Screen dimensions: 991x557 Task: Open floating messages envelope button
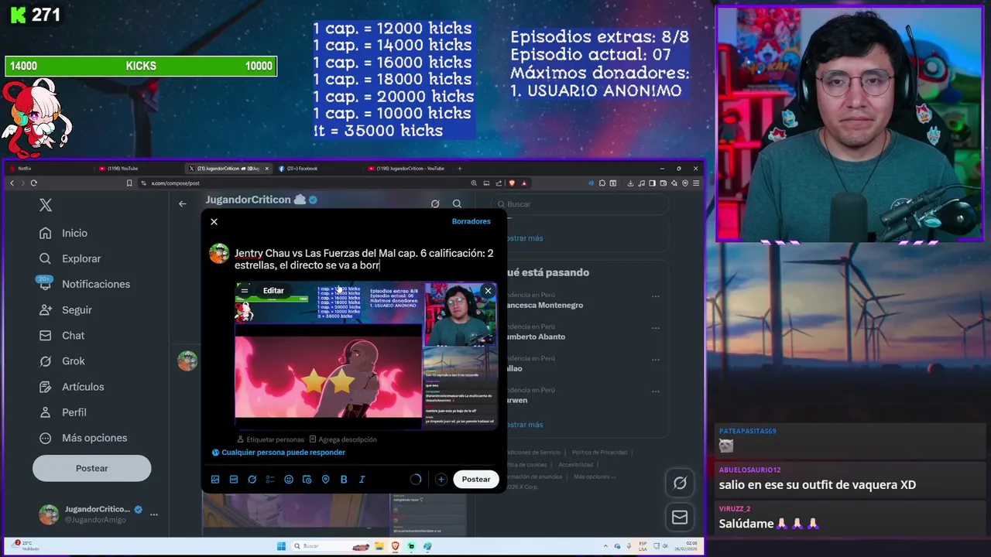tap(680, 518)
